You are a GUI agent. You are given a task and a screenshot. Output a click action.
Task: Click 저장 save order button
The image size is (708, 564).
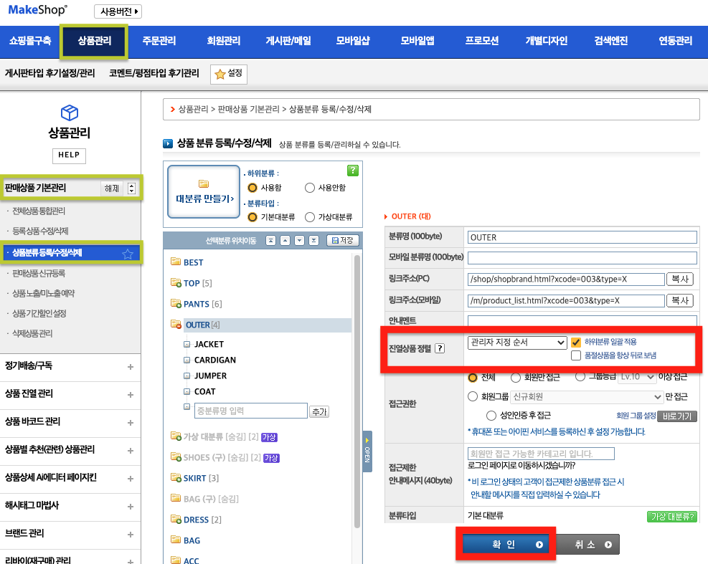343,241
